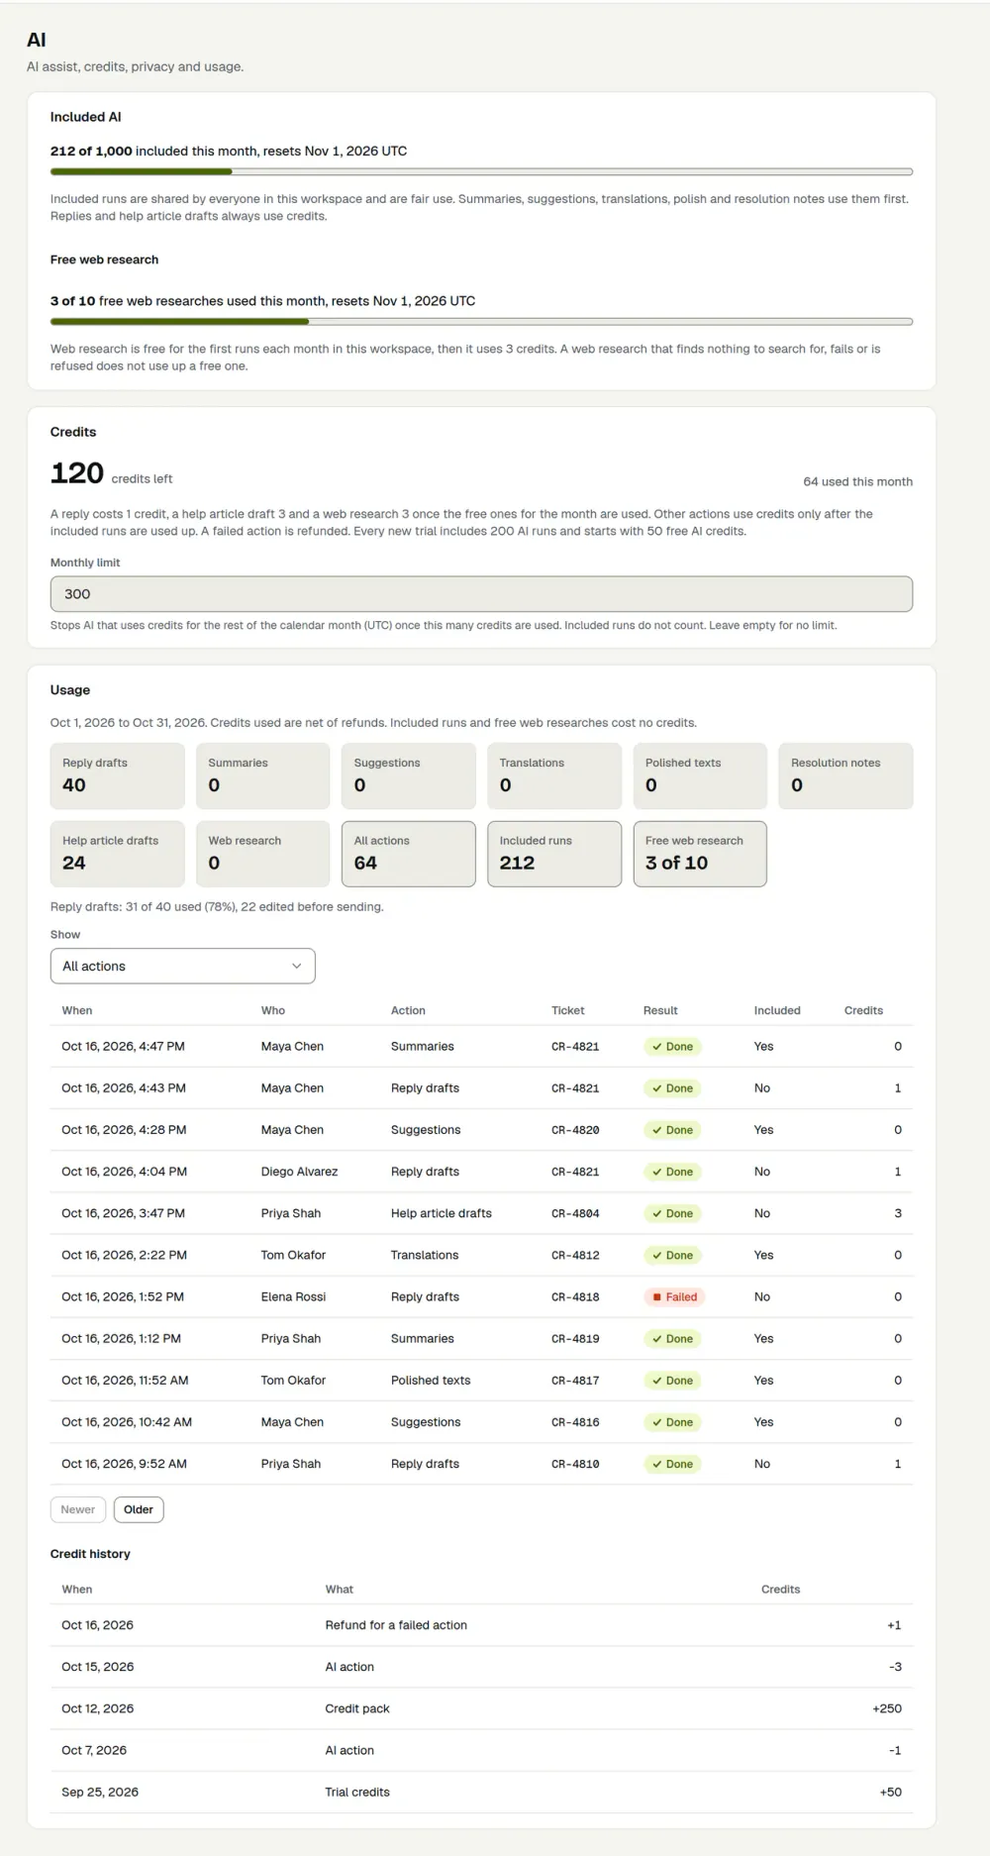
Task: Click ticket CR-4812 in the usage table
Action: point(575,1255)
